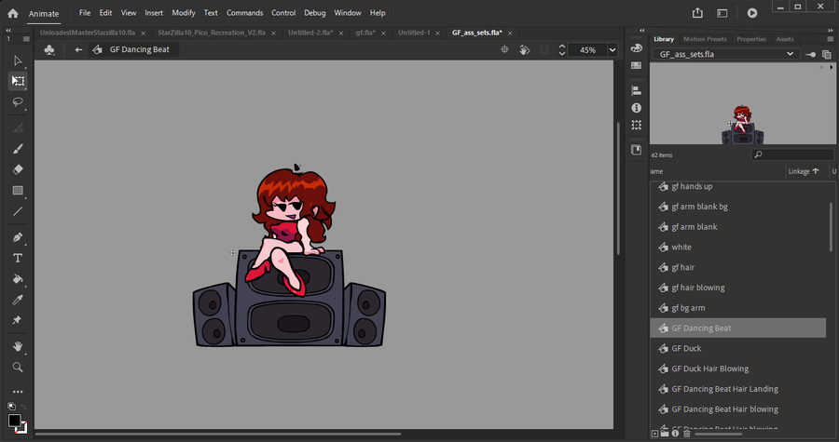Open the File menu
The height and width of the screenshot is (442, 839).
[x=85, y=13]
